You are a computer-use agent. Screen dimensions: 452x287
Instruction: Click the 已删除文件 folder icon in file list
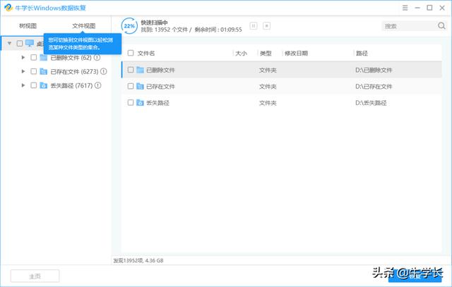click(140, 70)
